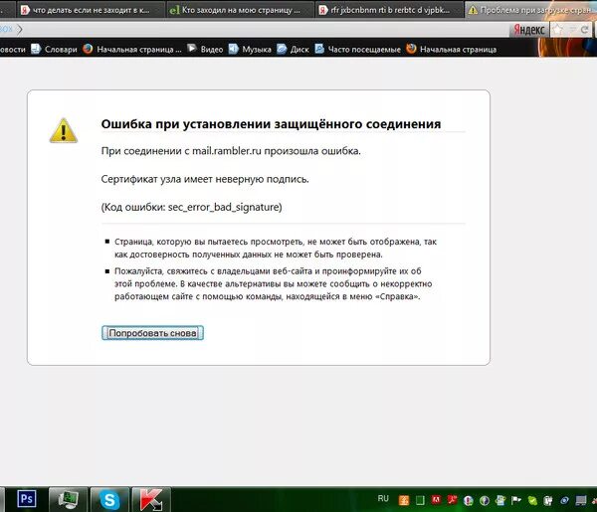The height and width of the screenshot is (512, 597).
Task: Click the Yandex favicon on first tab
Action: 25,10
